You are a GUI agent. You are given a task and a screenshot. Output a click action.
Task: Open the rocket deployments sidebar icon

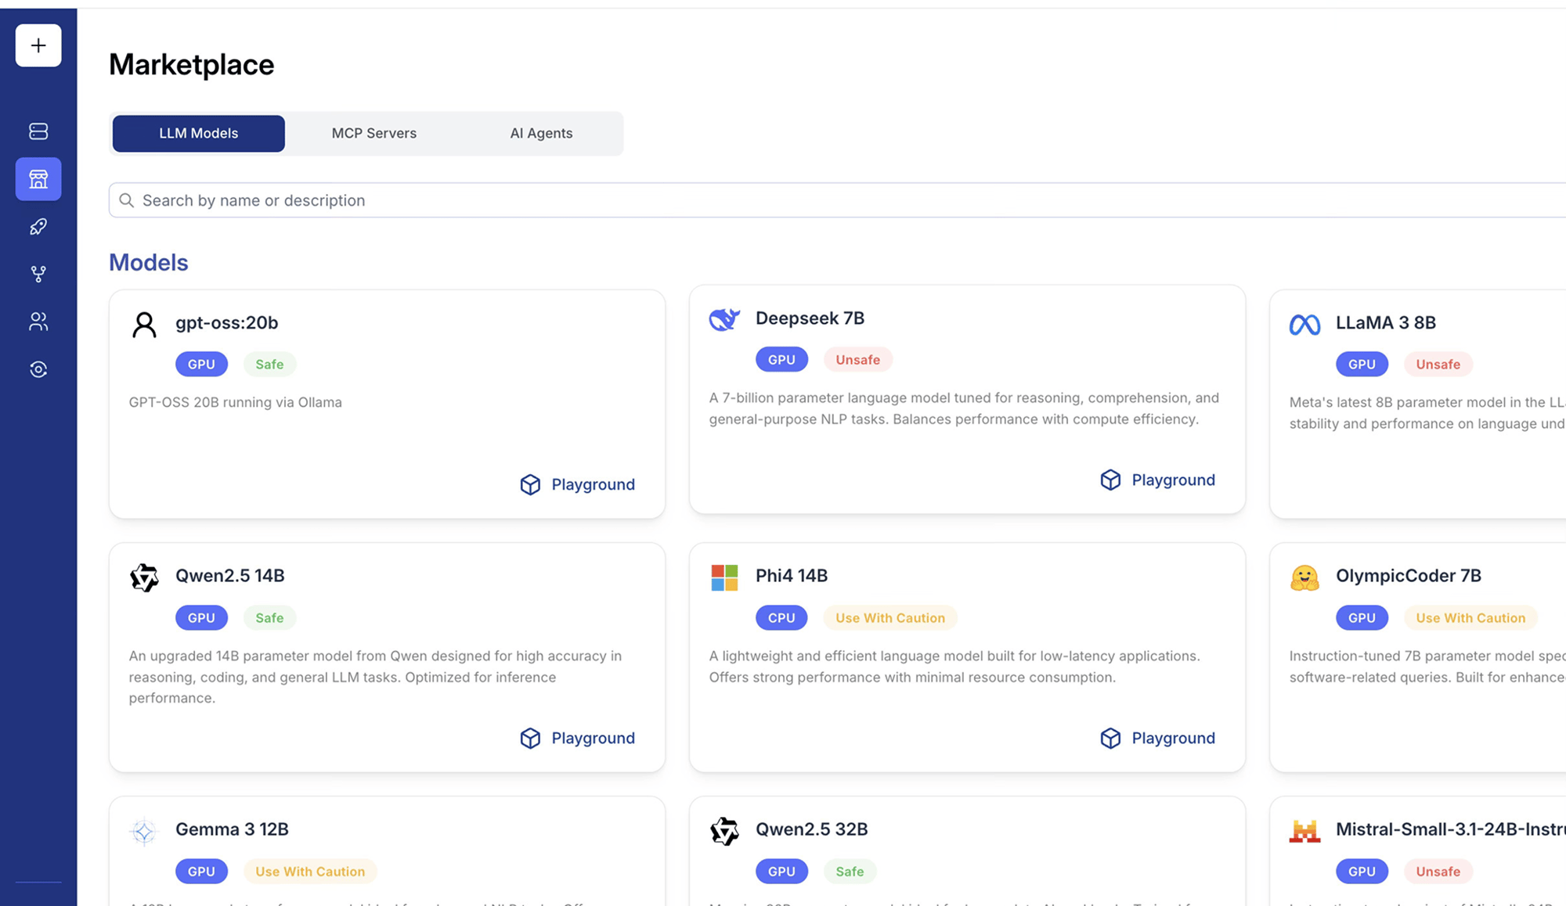[38, 227]
